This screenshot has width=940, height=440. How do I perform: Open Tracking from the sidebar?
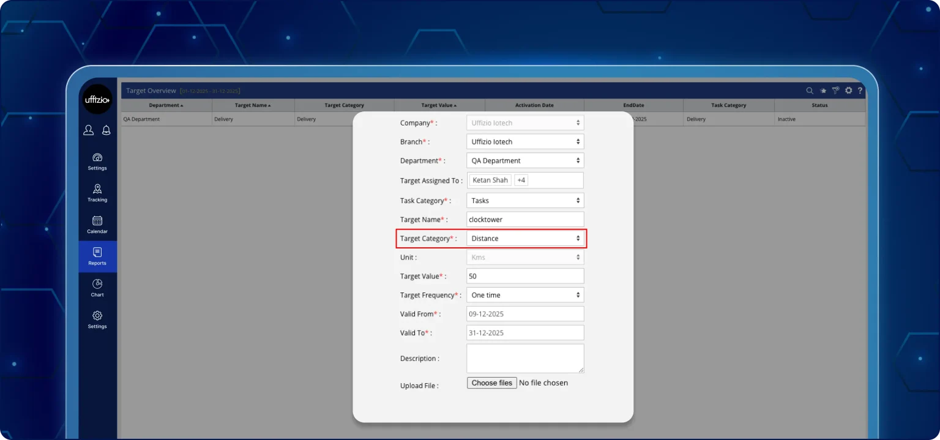(x=97, y=193)
